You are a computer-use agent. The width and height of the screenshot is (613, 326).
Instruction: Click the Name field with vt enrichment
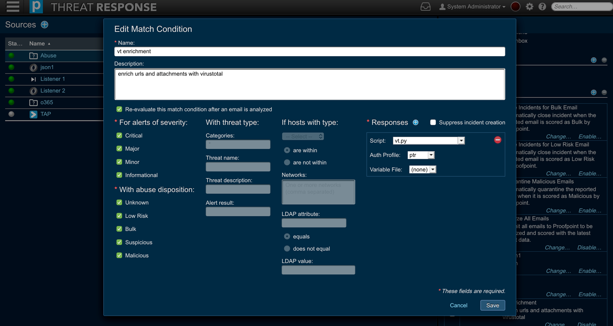click(x=310, y=51)
